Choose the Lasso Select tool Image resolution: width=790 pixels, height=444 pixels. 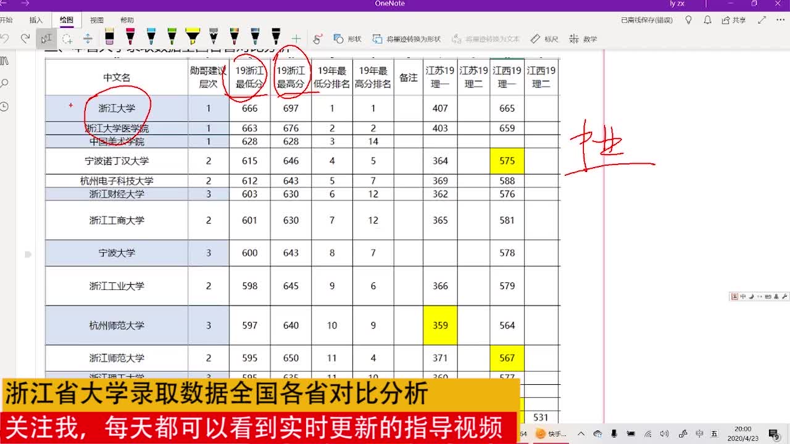point(67,39)
